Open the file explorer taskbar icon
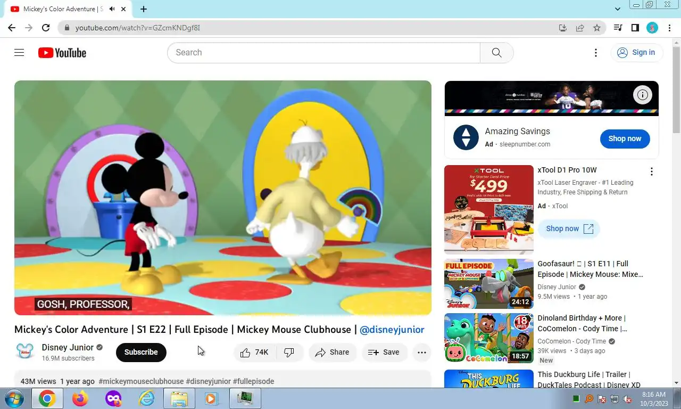 (179, 398)
